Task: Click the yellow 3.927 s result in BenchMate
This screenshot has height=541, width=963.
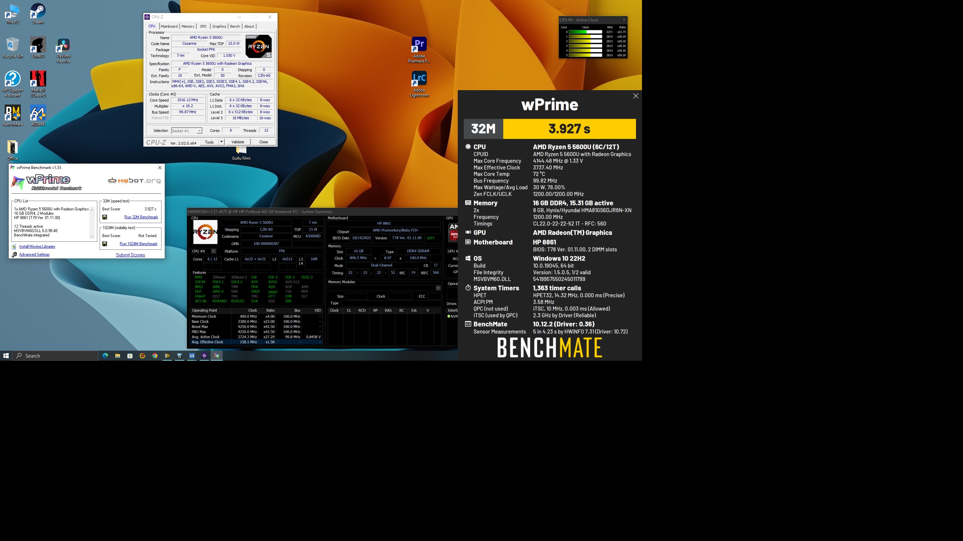Action: 569,129
